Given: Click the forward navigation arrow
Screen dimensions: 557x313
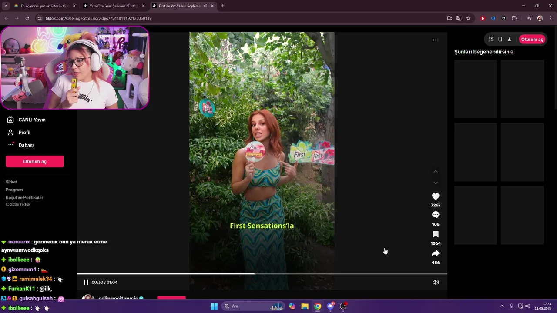Looking at the screenshot, I should tap(17, 18).
